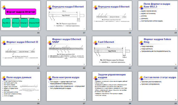Select slide 18 with Raw 802.3 frame figure
Image resolution: width=178 pixels, height=105 pixels.
(112, 16)
